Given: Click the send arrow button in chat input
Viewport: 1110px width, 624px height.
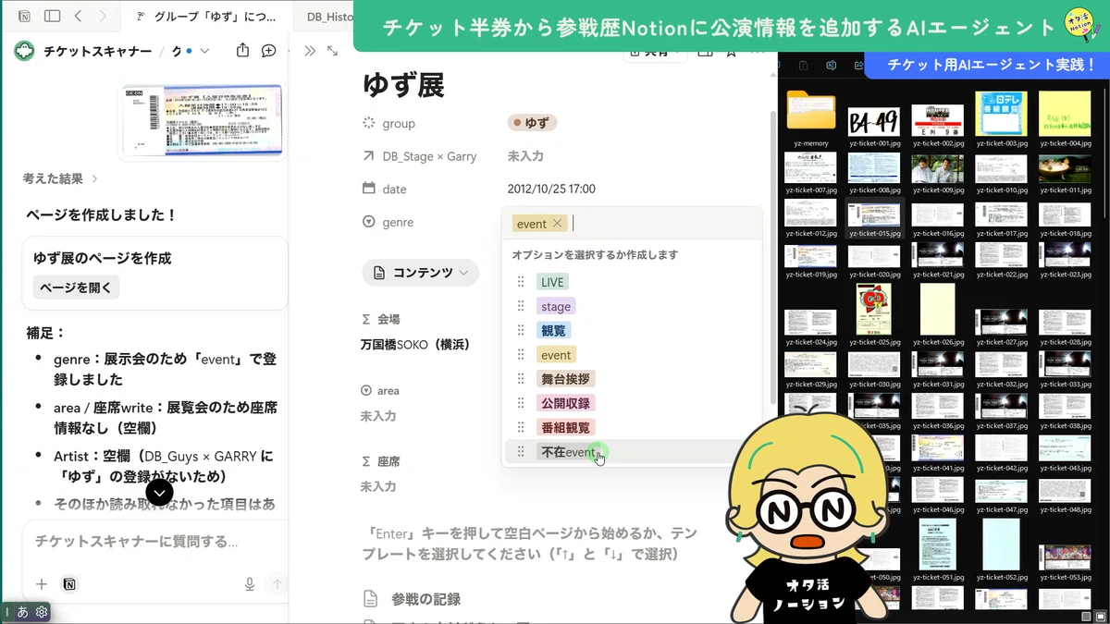Looking at the screenshot, I should tap(277, 584).
